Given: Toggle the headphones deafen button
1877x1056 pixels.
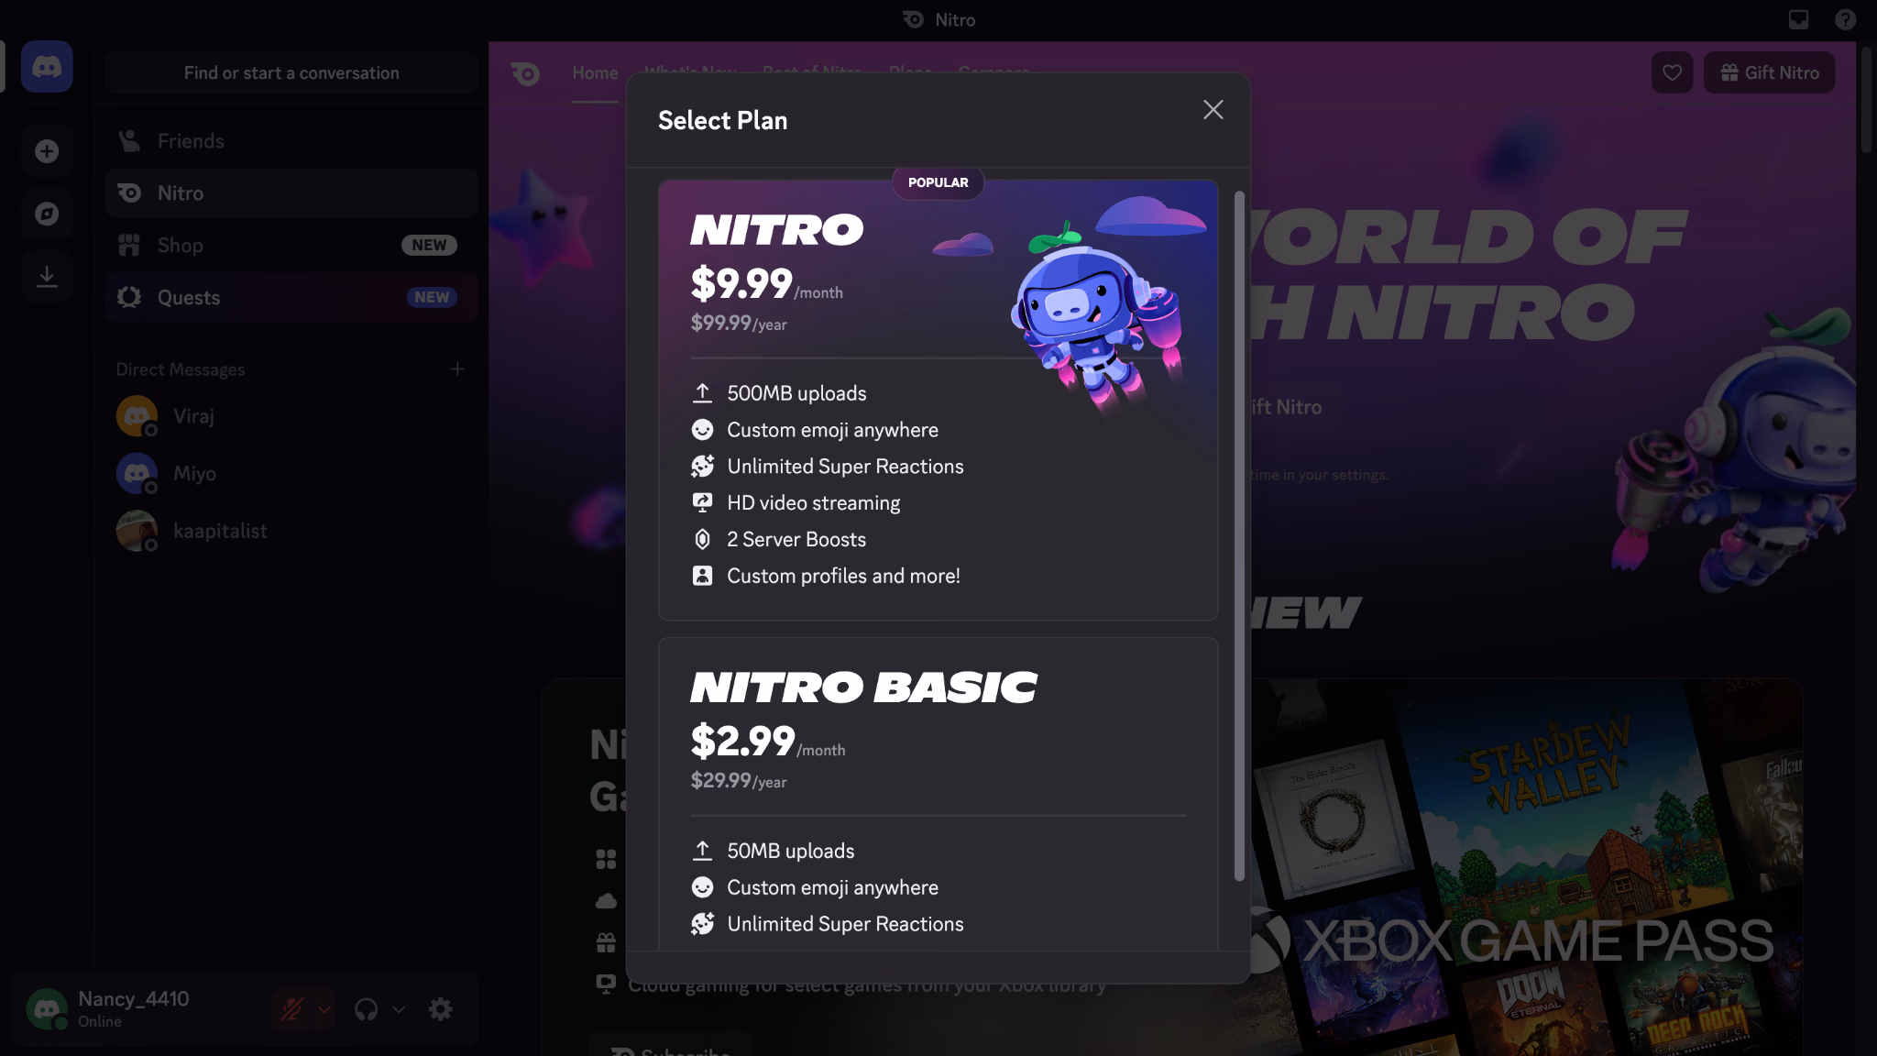Looking at the screenshot, I should [366, 1010].
